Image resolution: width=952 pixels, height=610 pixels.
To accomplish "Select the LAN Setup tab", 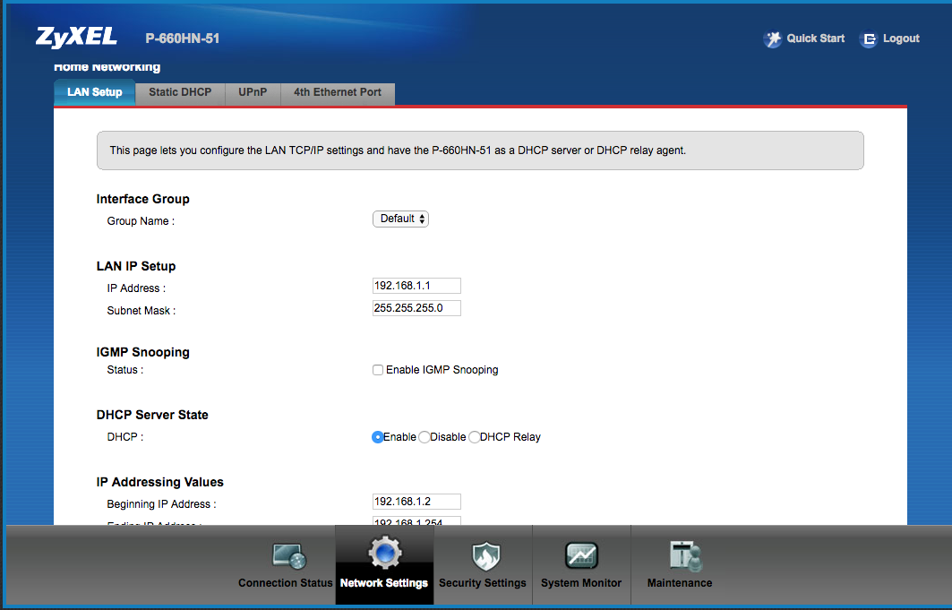I will point(95,92).
